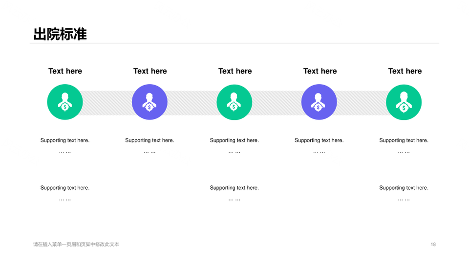Select the second circle icon, in purple
The width and height of the screenshot is (469, 268).
pyautogui.click(x=149, y=102)
